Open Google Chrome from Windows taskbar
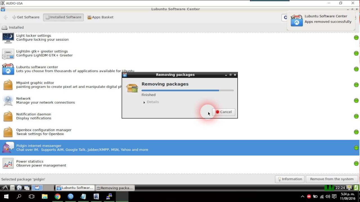The width and height of the screenshot is (360, 202). (58, 197)
